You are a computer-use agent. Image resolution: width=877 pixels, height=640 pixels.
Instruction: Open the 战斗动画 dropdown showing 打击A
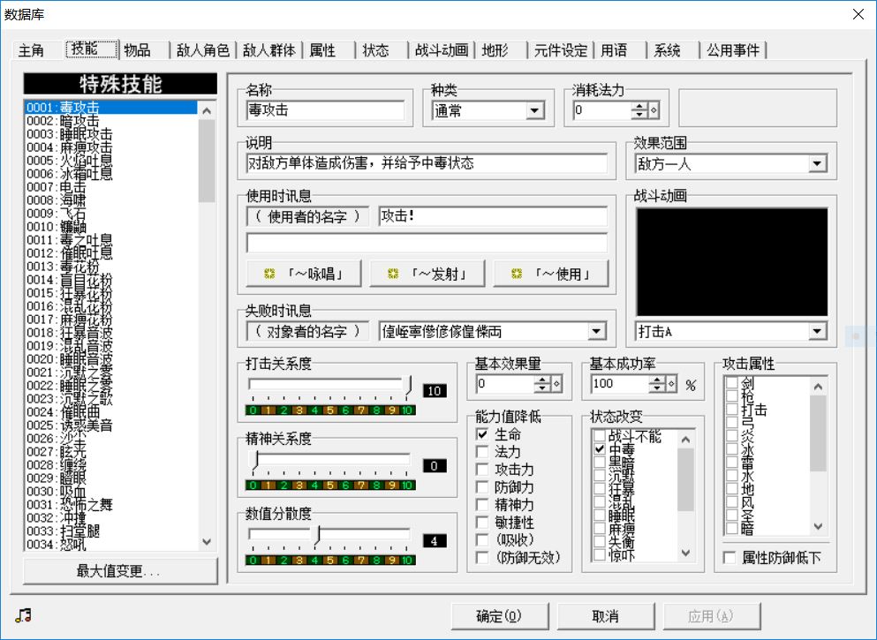817,332
